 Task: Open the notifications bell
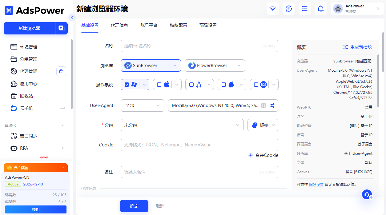321,9
